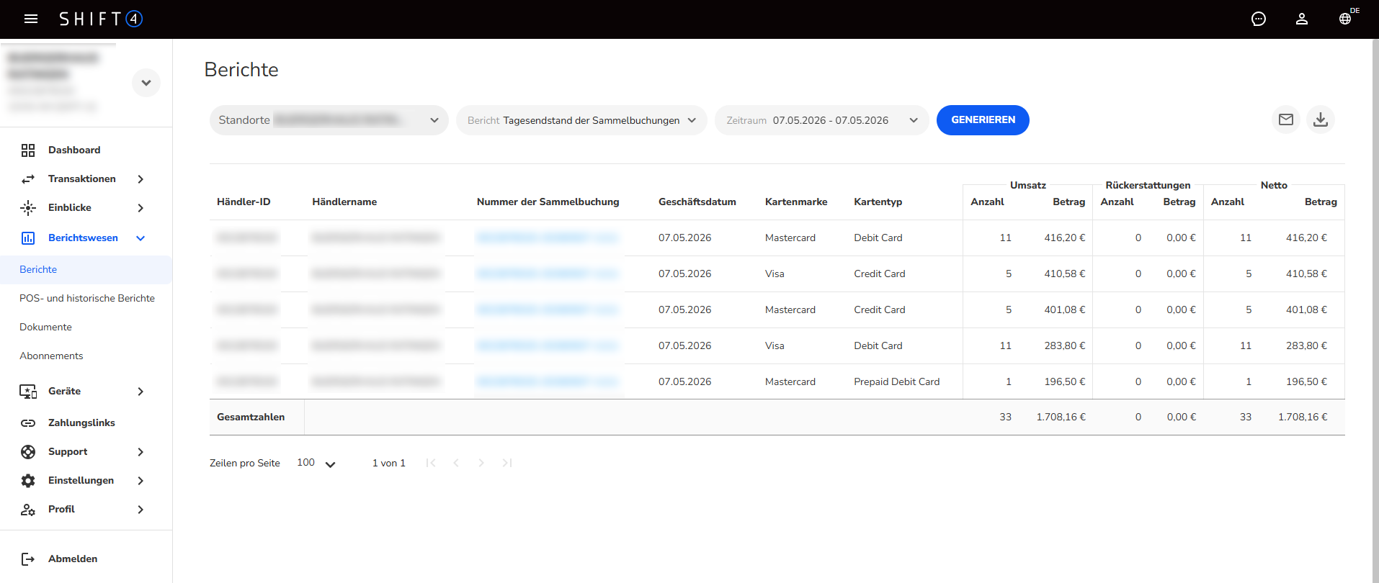Image resolution: width=1379 pixels, height=583 pixels.
Task: Click the Händler-ID column header
Action: point(244,202)
